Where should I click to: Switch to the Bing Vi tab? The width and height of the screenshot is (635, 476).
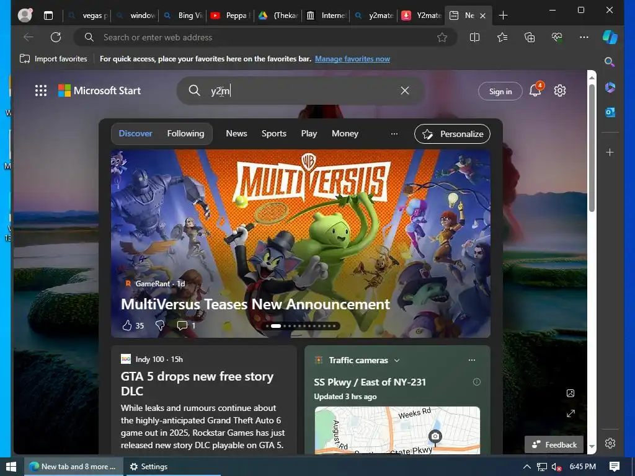(184, 15)
